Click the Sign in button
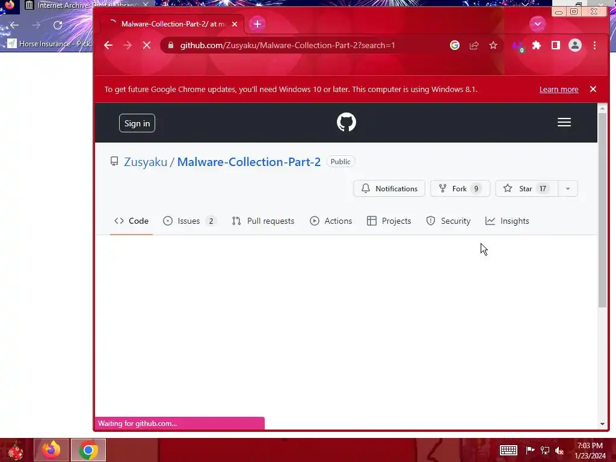Image resolution: width=616 pixels, height=462 pixels. click(x=137, y=123)
